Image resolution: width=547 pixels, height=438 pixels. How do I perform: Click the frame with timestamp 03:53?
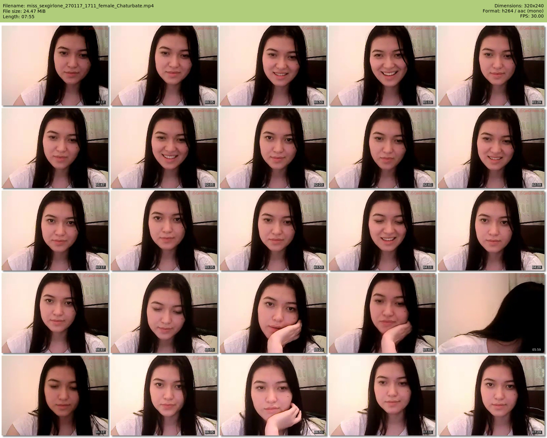click(273, 231)
